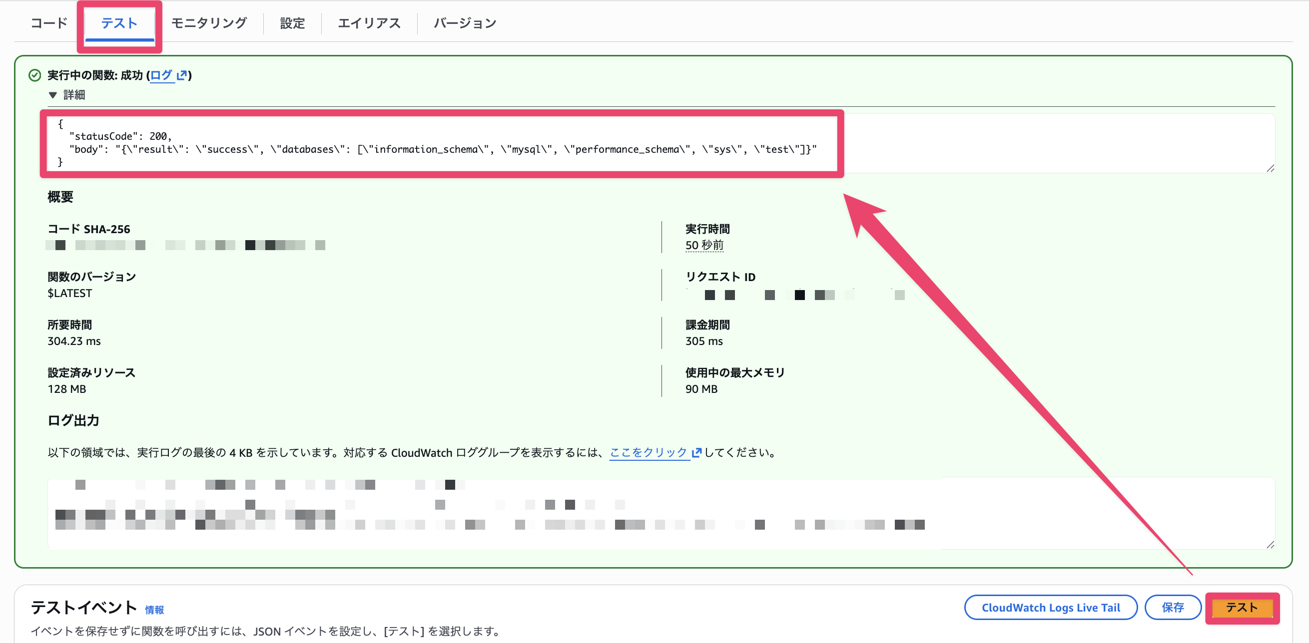Open the ログ link next to 成功
Image resolution: width=1309 pixels, height=643 pixels.
(161, 75)
